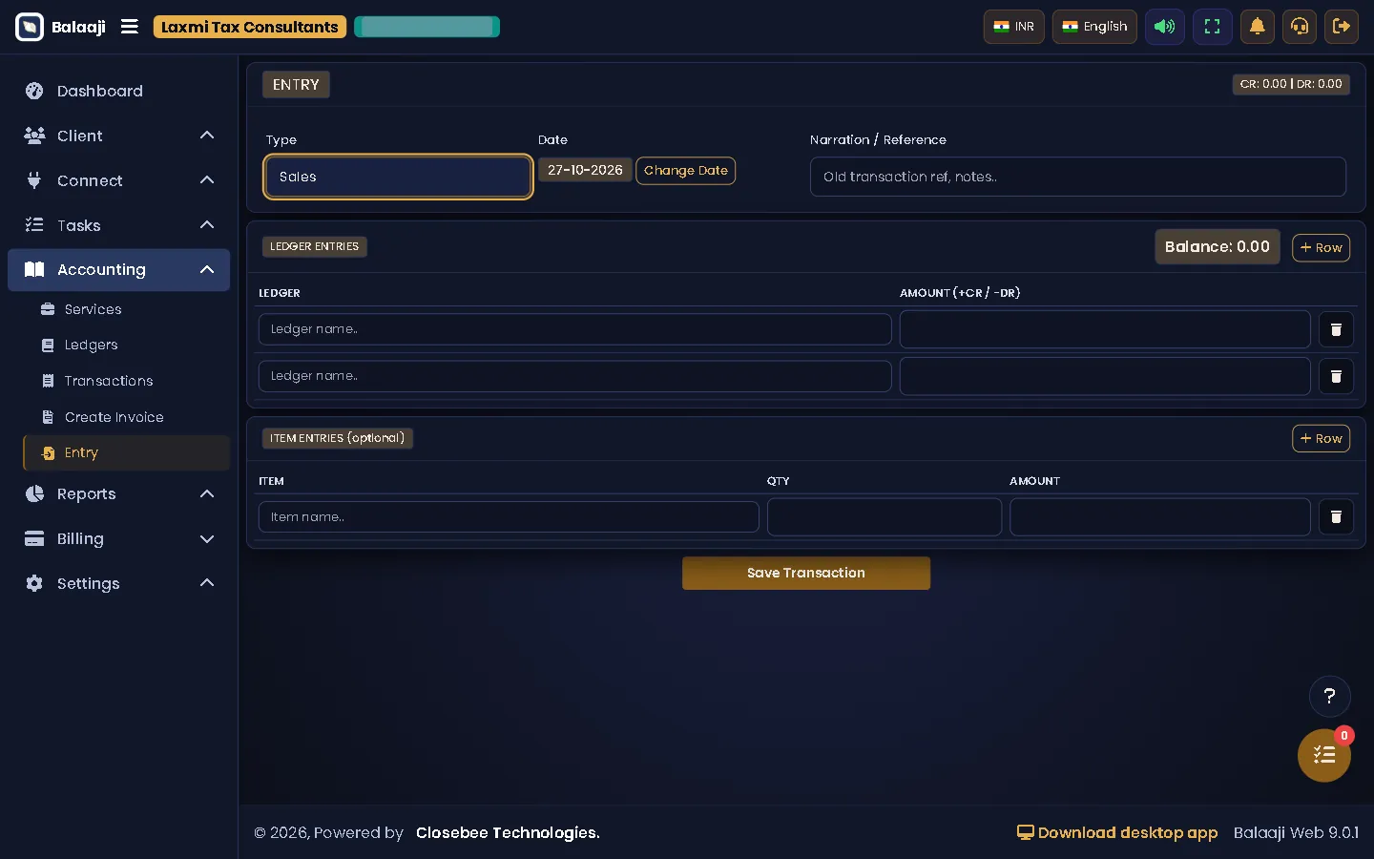Toggle the hamburger sidebar menu
1374x859 pixels.
(x=130, y=27)
